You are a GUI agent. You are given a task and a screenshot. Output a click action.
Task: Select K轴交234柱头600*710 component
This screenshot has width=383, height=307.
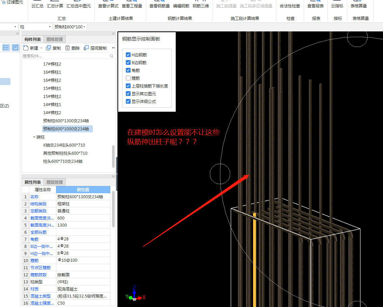pos(64,145)
